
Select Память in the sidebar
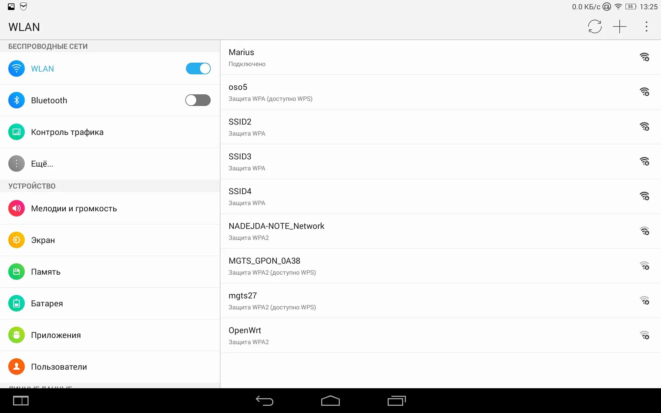coord(110,272)
